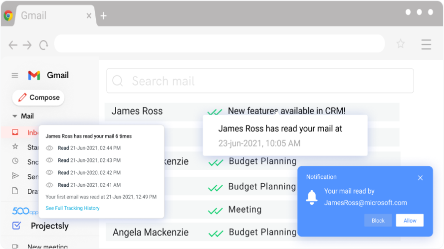
Task: Click the browser back arrow
Action: point(13,45)
